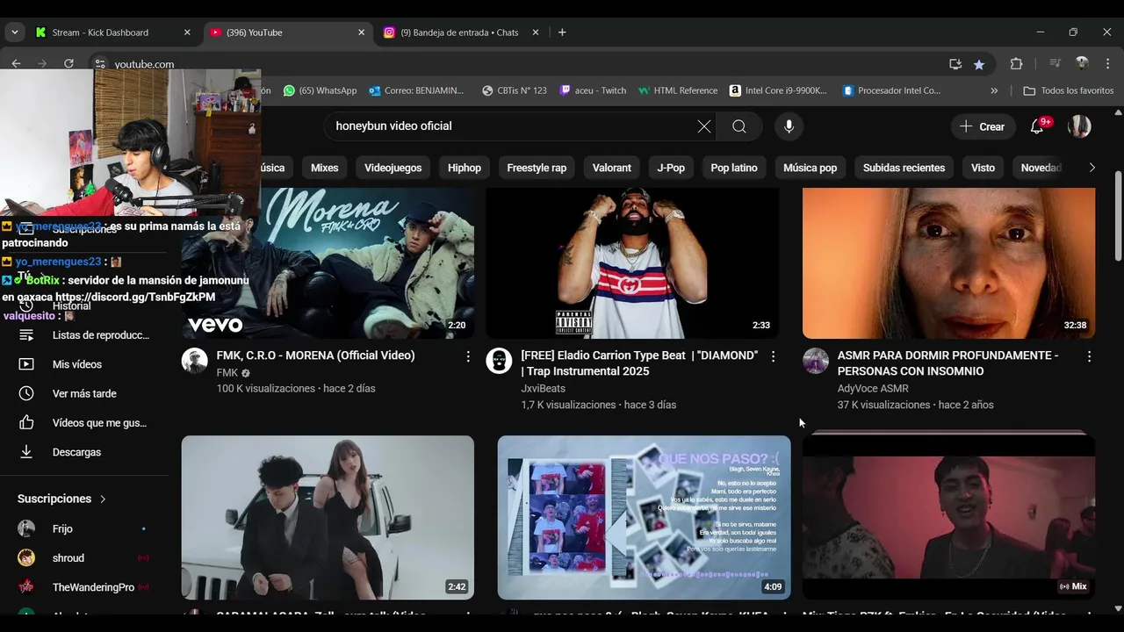Screen dimensions: 1124x632
Task: Select the Hiphop filter chip
Action: pos(465,168)
